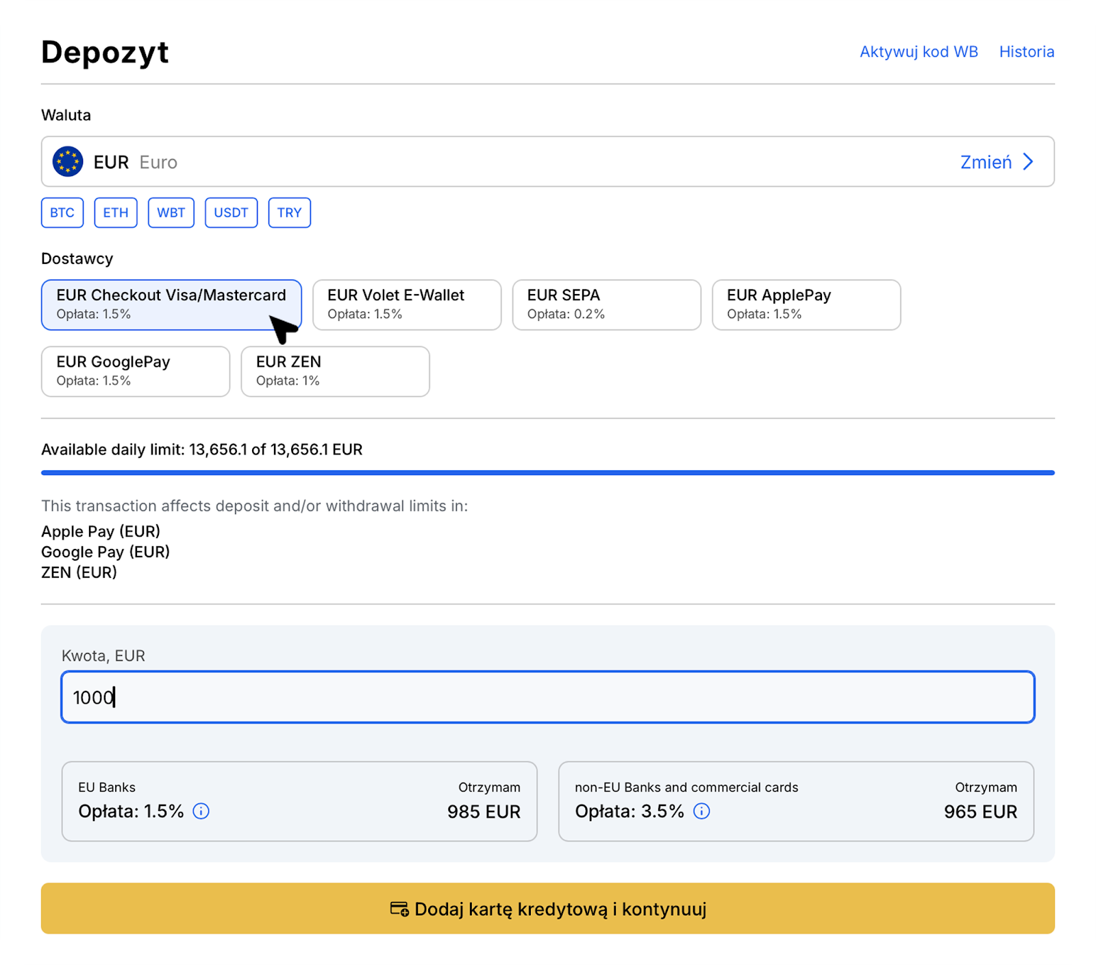Click the 965 EUR received amount
The width and height of the screenshot is (1096, 965).
coord(980,812)
